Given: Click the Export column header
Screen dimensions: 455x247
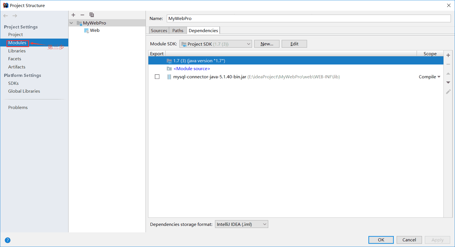Looking at the screenshot, I should (157, 54).
